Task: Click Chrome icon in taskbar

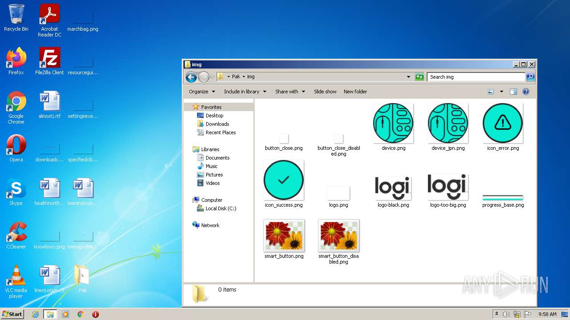Action: [81, 314]
